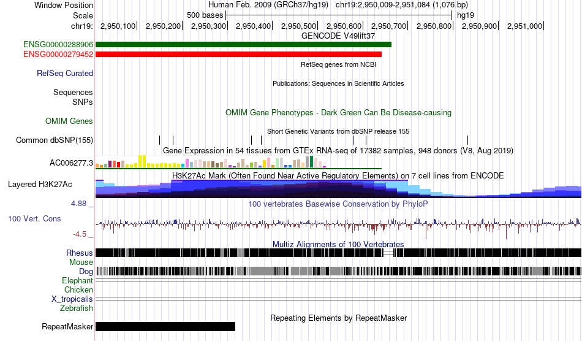Click the GTEx Gene Expression track title
582x341 pixels.
click(x=338, y=150)
